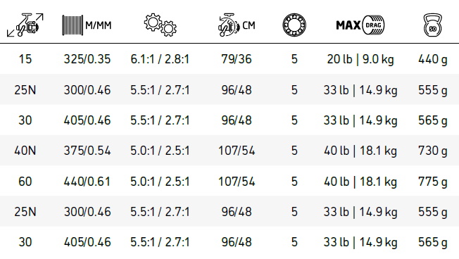Select the size 15 row cell

[x=25, y=59]
